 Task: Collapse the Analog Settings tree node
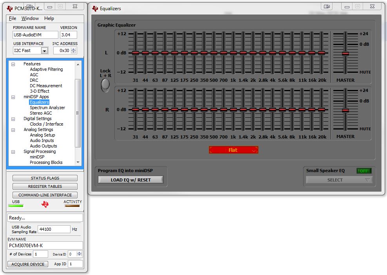point(13,130)
